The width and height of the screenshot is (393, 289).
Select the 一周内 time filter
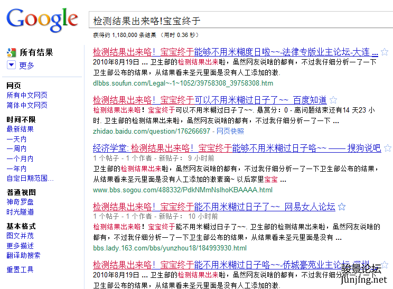16,148
